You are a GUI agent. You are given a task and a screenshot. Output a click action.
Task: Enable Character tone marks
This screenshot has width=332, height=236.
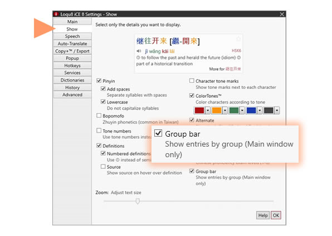192,81
